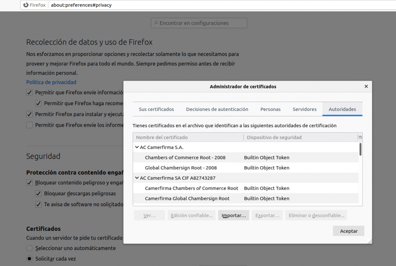Select Camerfirma Global Chambersign Root row
Screen dimensions: 396x266
point(246,198)
